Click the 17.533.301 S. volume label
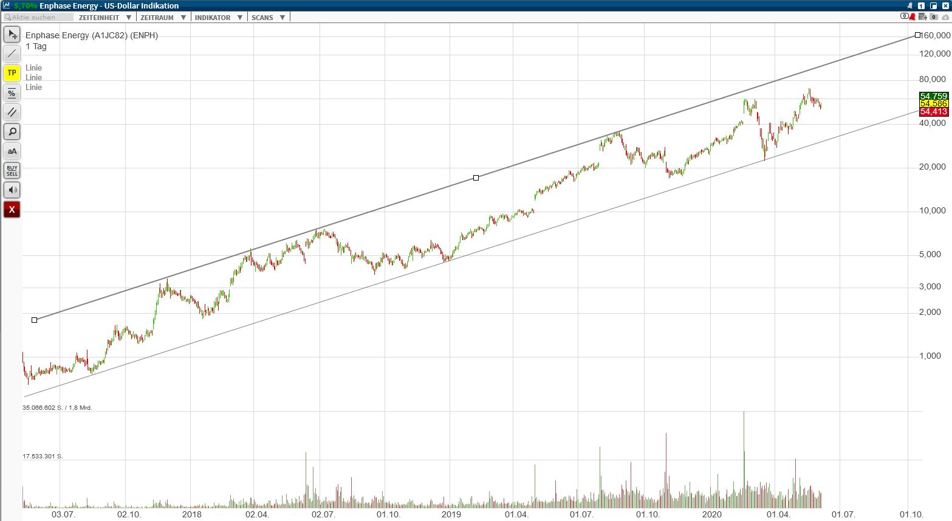 tap(43, 456)
